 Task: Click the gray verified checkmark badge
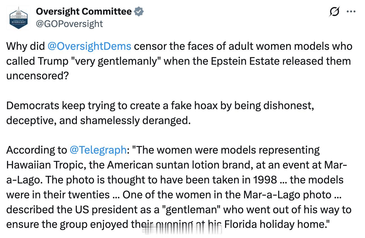[x=139, y=12]
